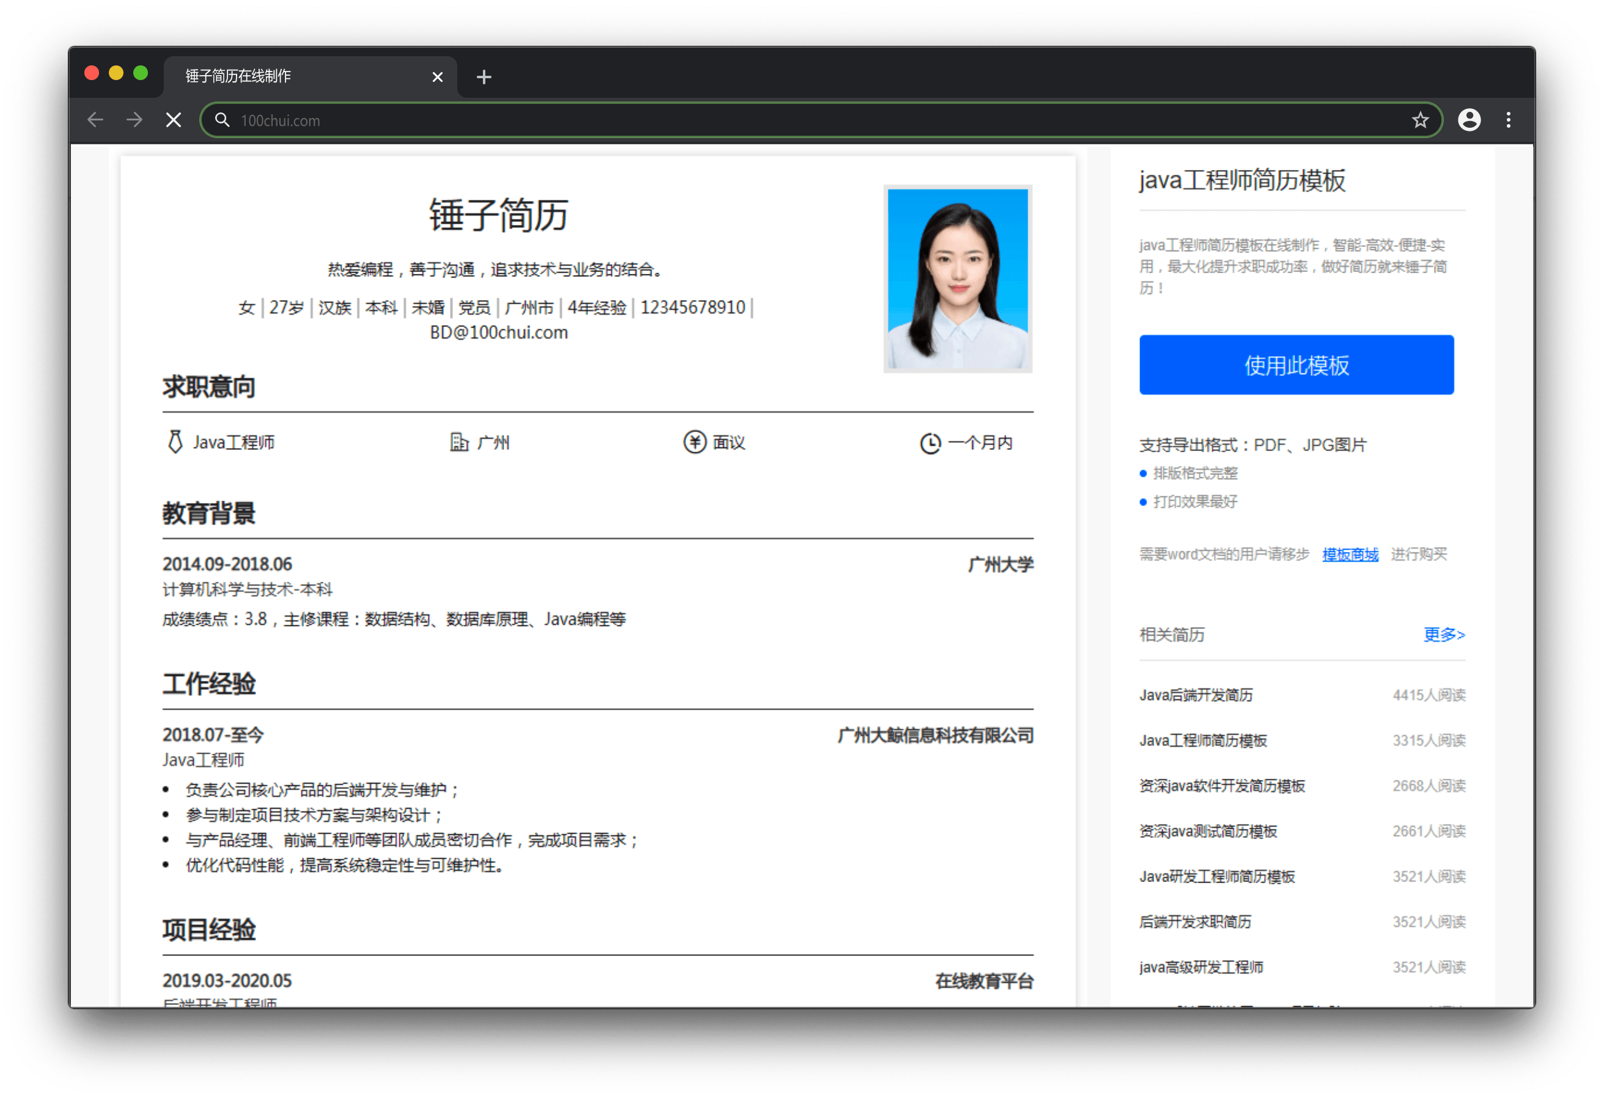The image size is (1604, 1099).
Task: Click the date range 2019.03-2020.05
Action: point(227,980)
